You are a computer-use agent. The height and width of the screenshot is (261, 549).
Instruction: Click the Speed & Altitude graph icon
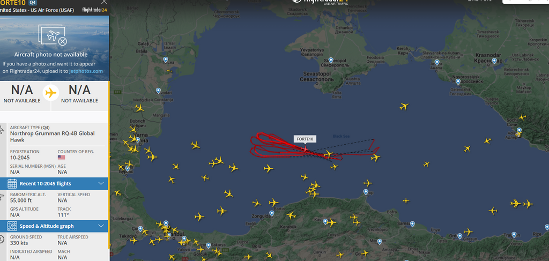pos(12,226)
